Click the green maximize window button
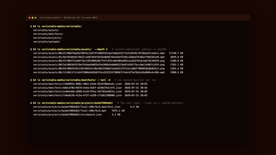The width and height of the screenshot is (276, 155). 36,17
